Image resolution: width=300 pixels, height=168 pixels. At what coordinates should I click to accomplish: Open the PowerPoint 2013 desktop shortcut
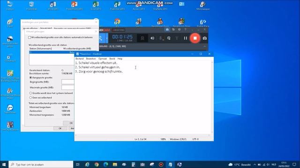tap(75, 6)
